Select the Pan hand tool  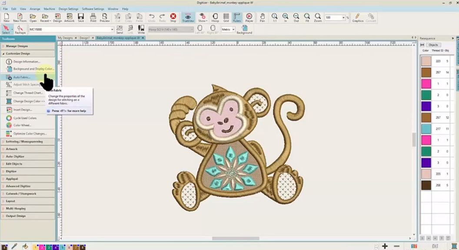[262, 17]
